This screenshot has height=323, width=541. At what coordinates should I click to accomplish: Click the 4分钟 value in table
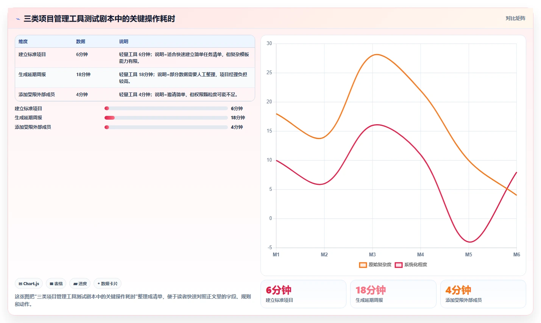tap(82, 95)
